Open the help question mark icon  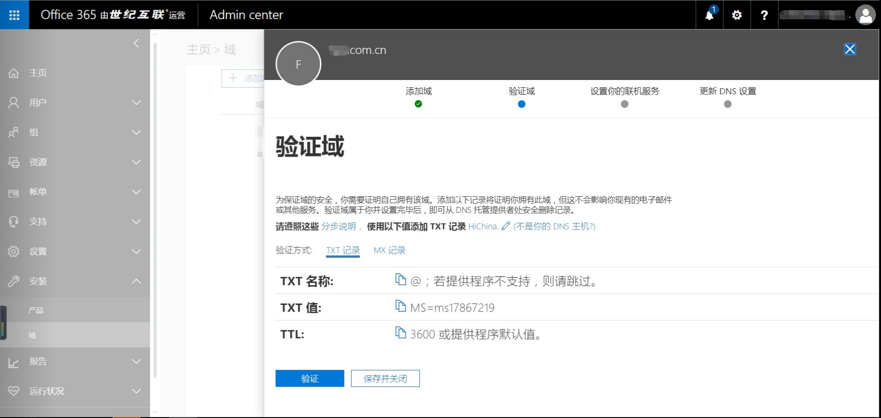tap(764, 15)
